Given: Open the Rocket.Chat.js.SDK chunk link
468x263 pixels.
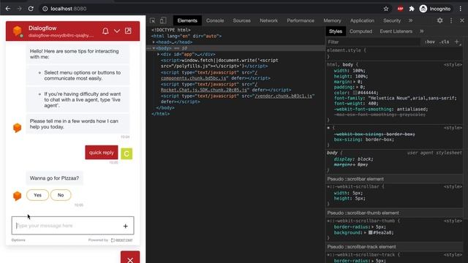Looking at the screenshot, I should pyautogui.click(x=204, y=90).
